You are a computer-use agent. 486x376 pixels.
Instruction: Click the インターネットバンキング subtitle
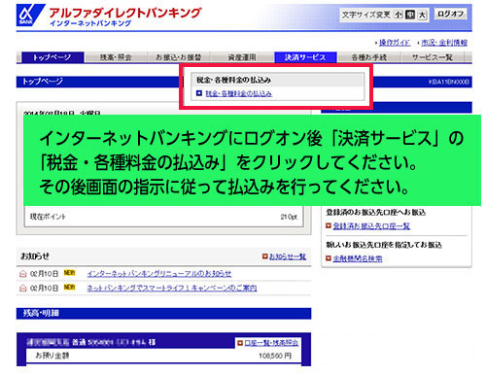coord(90,23)
